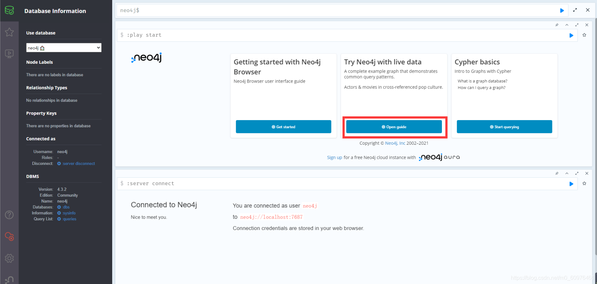Click the Get started button

283,127
